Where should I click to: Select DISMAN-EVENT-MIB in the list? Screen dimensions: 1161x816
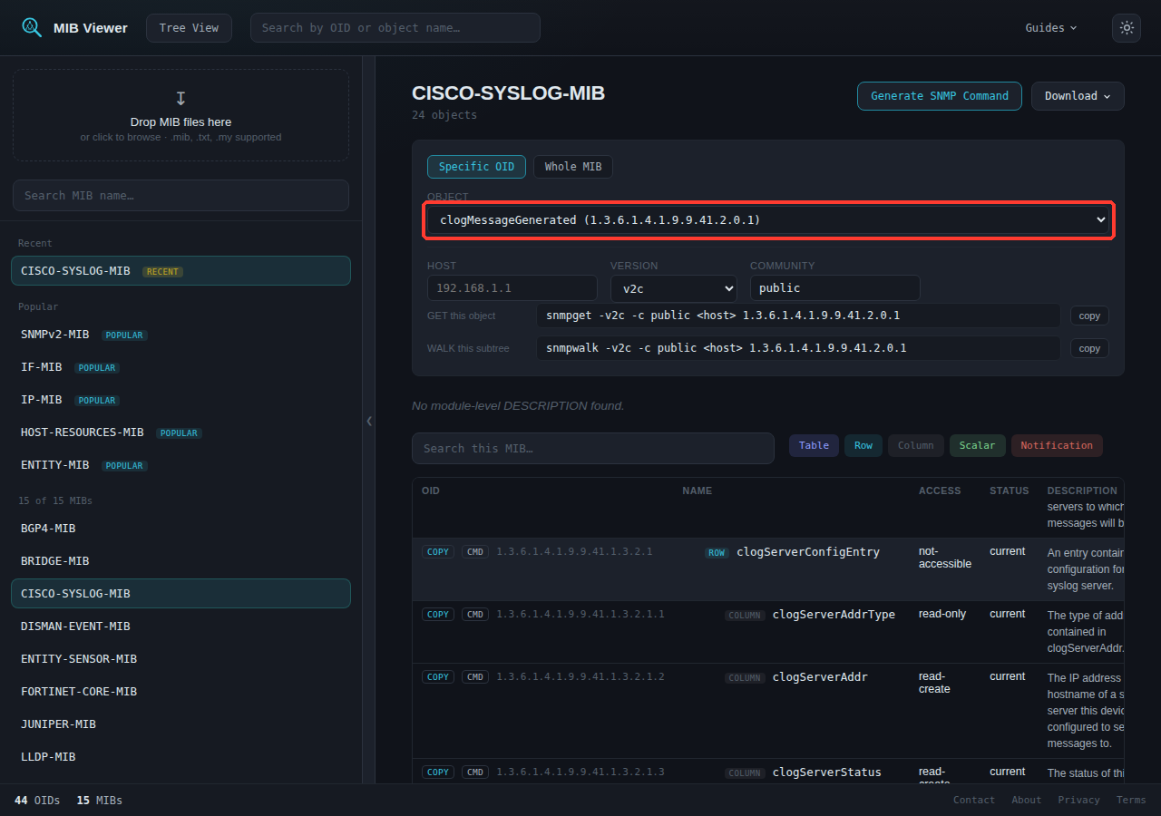(180, 627)
